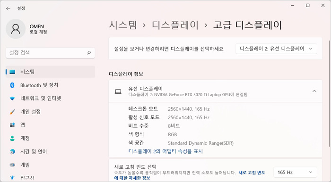331x182 pixels.
Task: Click the 네트워크 wifi icon in sidebar
Action: tap(12, 99)
